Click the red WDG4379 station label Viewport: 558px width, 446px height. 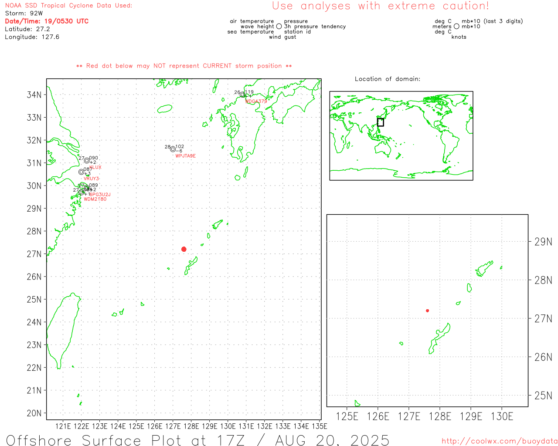click(x=256, y=101)
